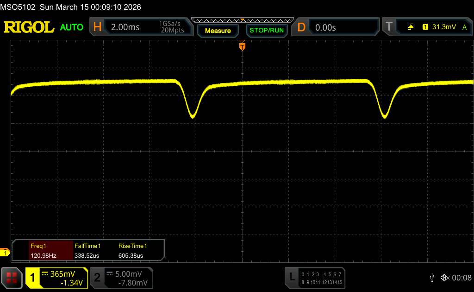
Task: Click the orange T trigger position marker
Action: (x=242, y=46)
